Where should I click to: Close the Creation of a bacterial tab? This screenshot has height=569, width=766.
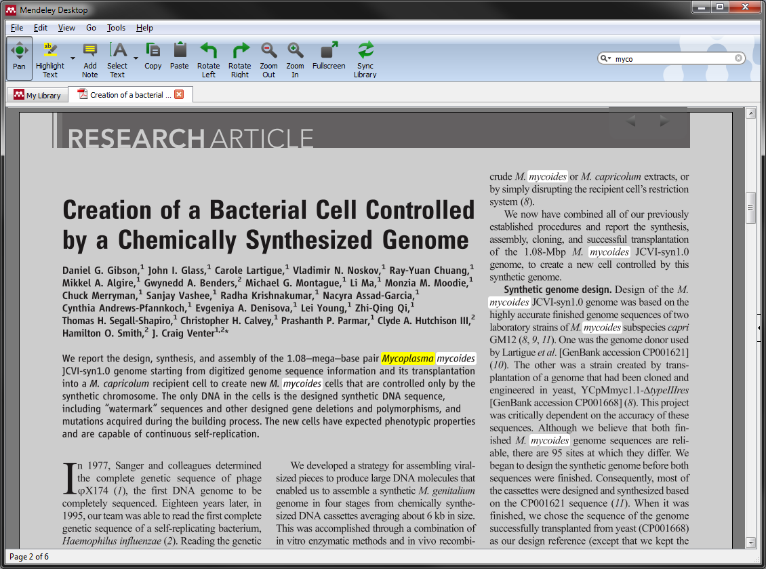[179, 94]
